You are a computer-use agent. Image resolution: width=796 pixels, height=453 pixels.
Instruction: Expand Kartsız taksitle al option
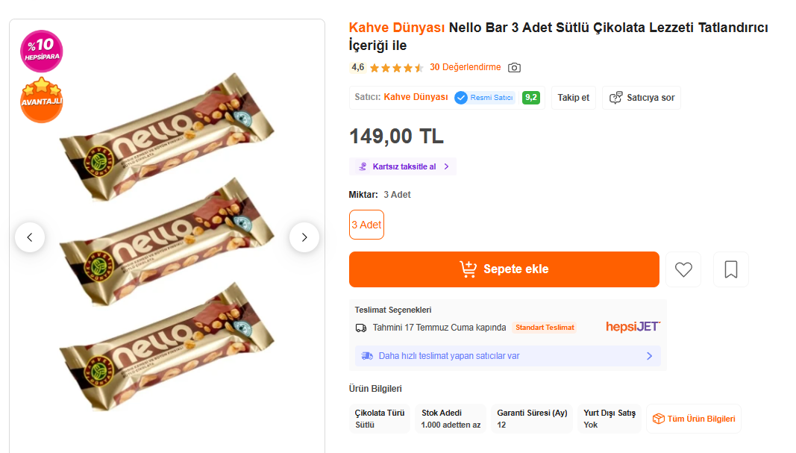(x=403, y=166)
